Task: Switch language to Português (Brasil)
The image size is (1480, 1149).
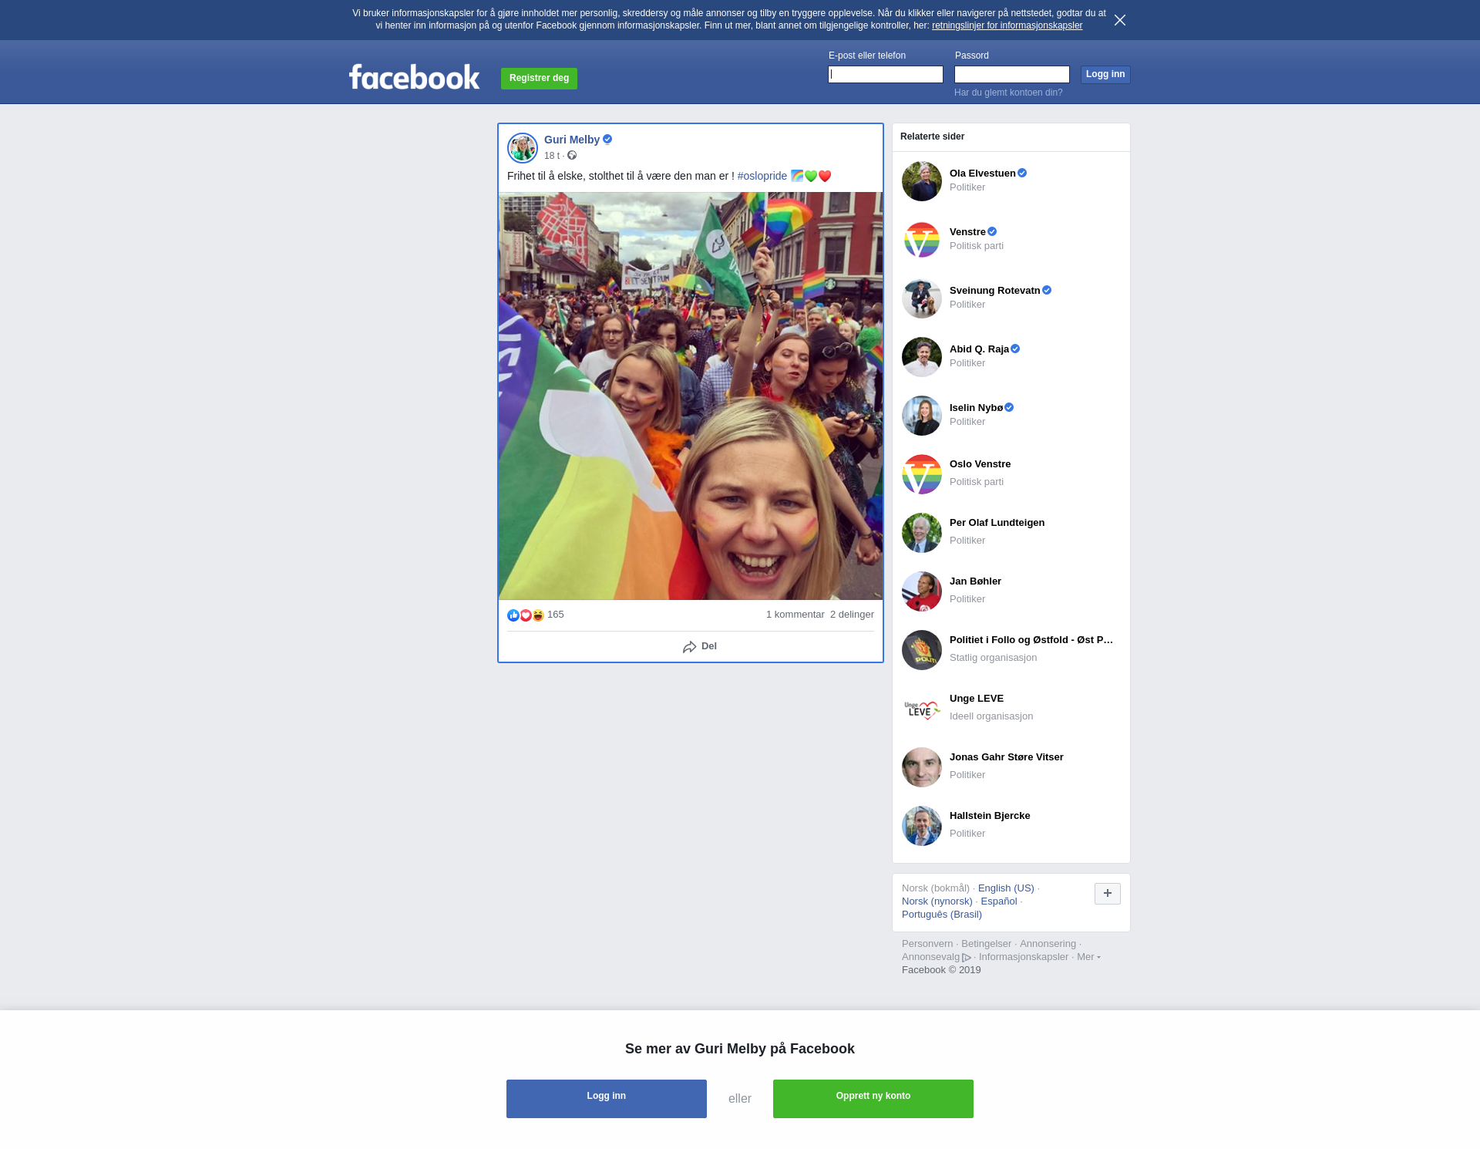Action: 942,915
